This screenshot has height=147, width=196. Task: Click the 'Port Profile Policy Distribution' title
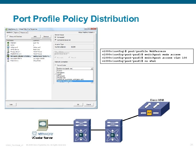(76, 19)
